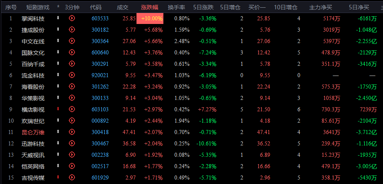Click the 代码 column header
The image size is (383, 184).
[x=95, y=7]
